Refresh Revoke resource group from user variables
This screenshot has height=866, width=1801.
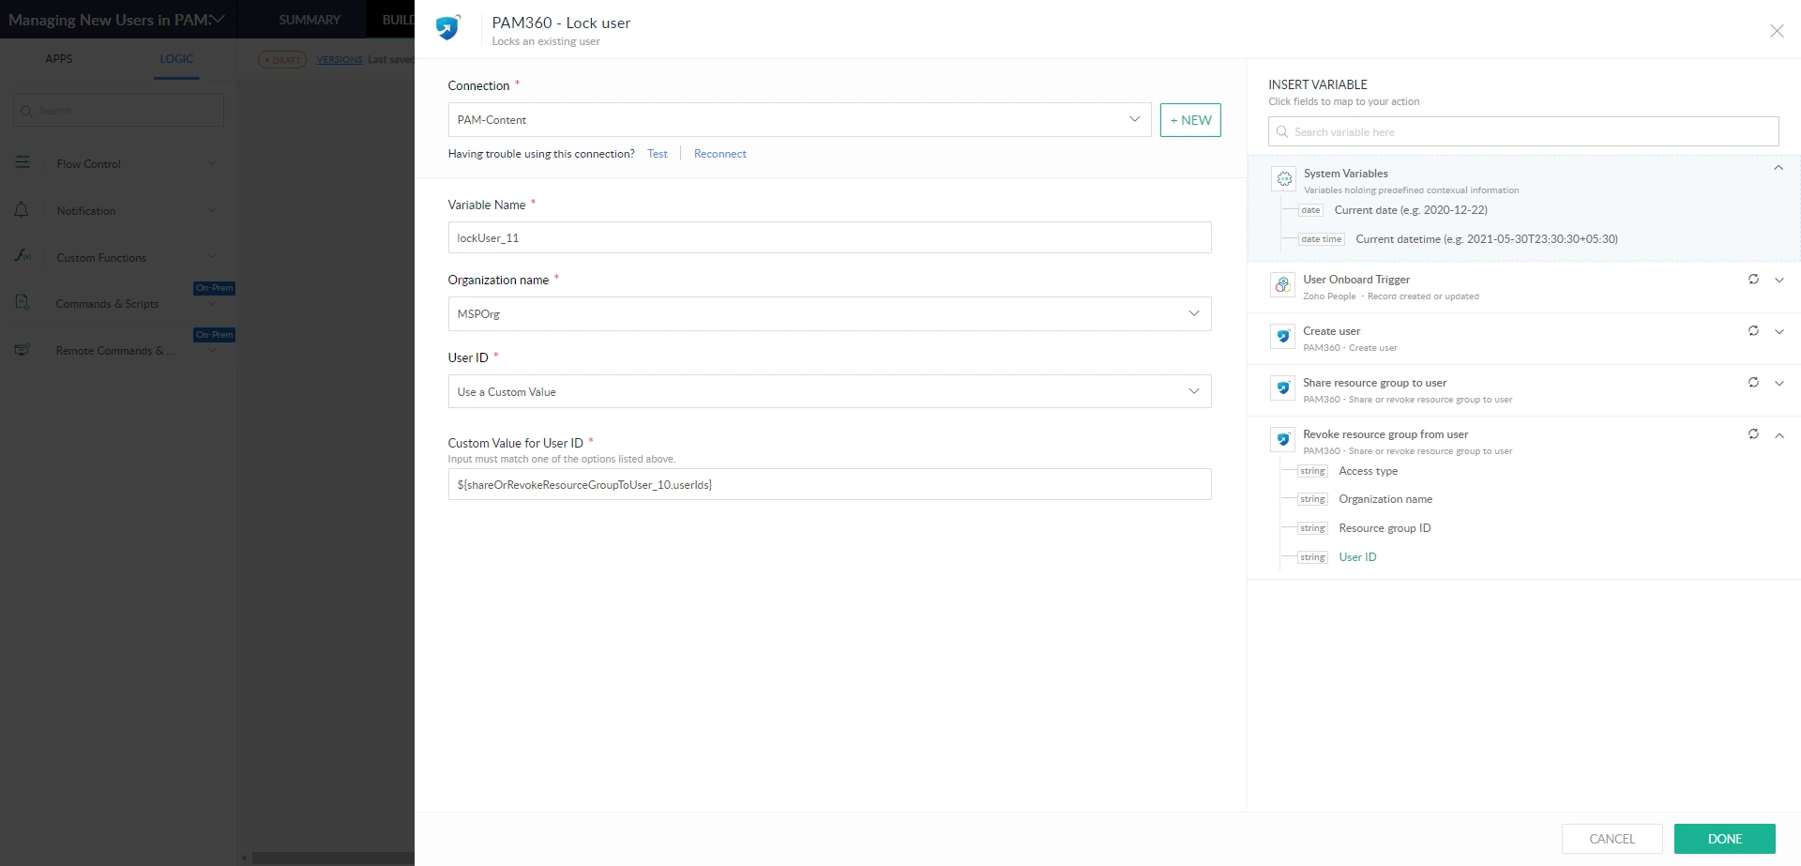tap(1752, 434)
